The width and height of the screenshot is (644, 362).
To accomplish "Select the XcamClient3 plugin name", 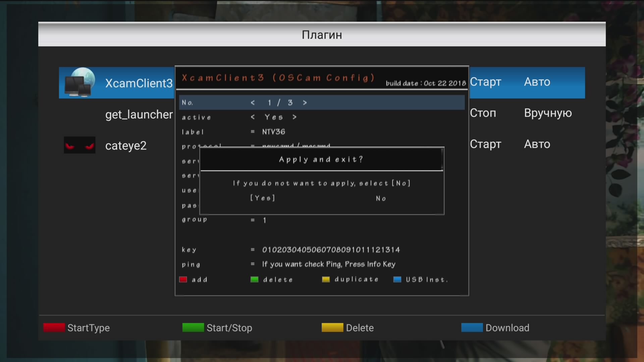I will click(139, 83).
